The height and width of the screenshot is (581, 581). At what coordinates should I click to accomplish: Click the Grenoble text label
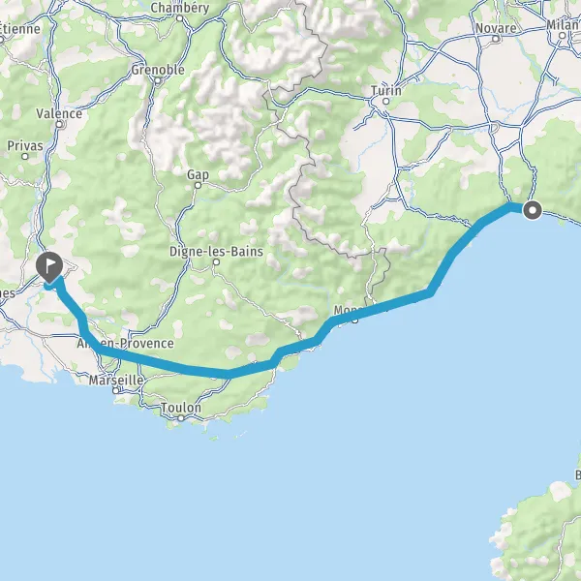(158, 70)
